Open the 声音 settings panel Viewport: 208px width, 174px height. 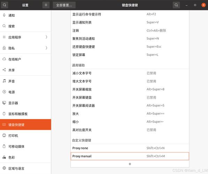point(25,81)
